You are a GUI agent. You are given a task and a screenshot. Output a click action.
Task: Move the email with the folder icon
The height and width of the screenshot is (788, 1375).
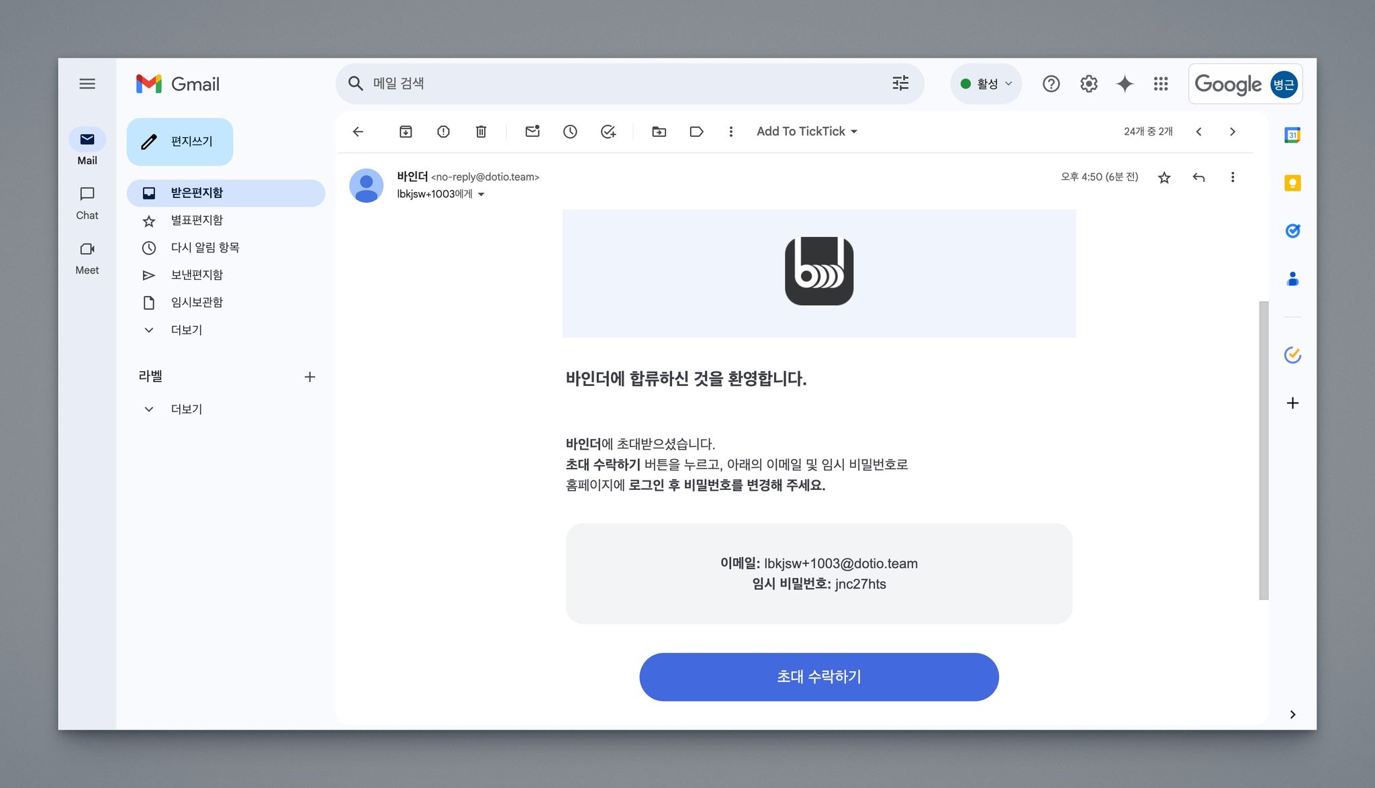point(659,132)
